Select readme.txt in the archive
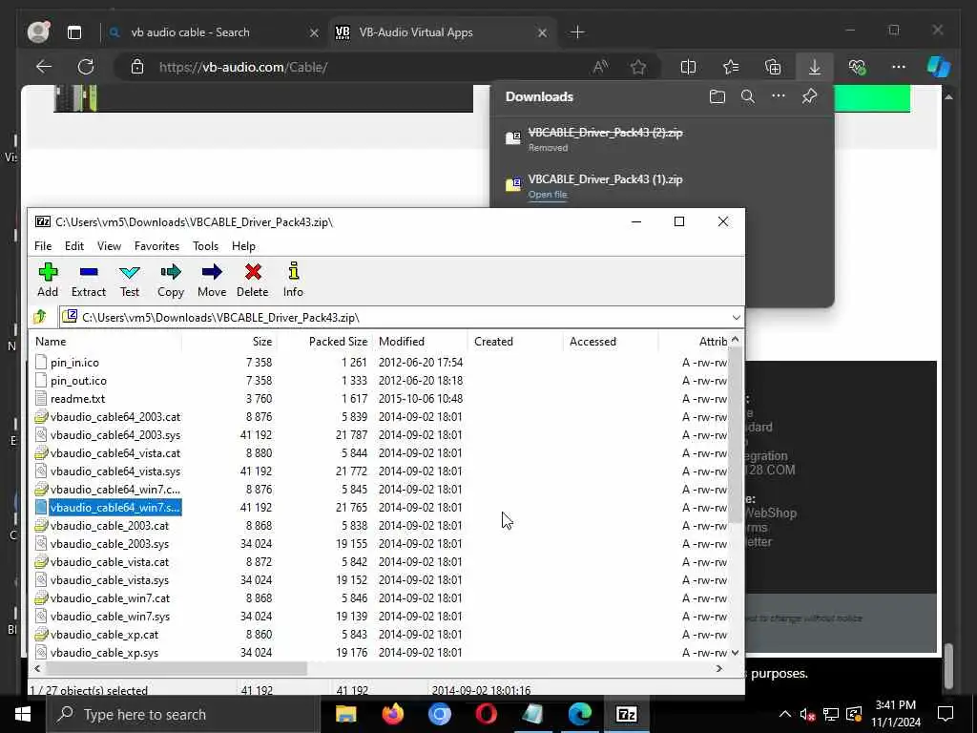 point(77,398)
